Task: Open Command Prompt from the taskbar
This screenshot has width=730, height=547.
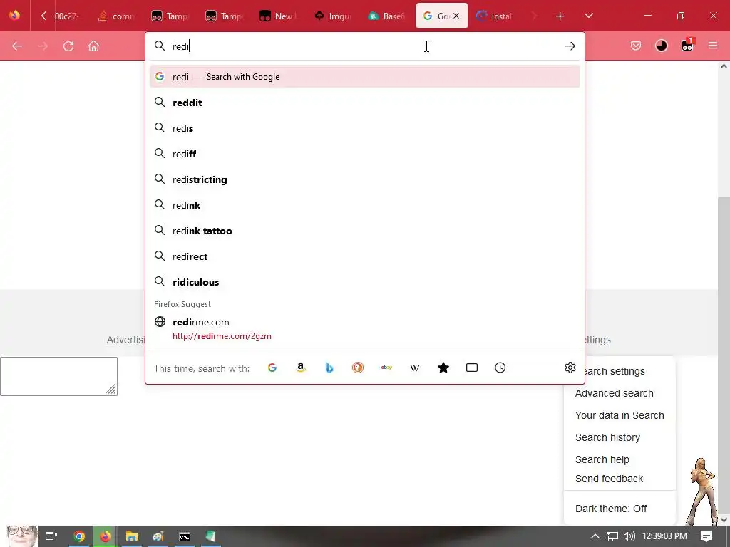Action: pos(185,536)
